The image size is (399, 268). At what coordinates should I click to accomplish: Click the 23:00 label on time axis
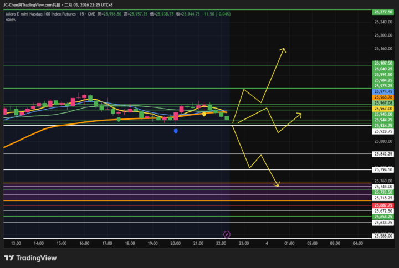244,243
